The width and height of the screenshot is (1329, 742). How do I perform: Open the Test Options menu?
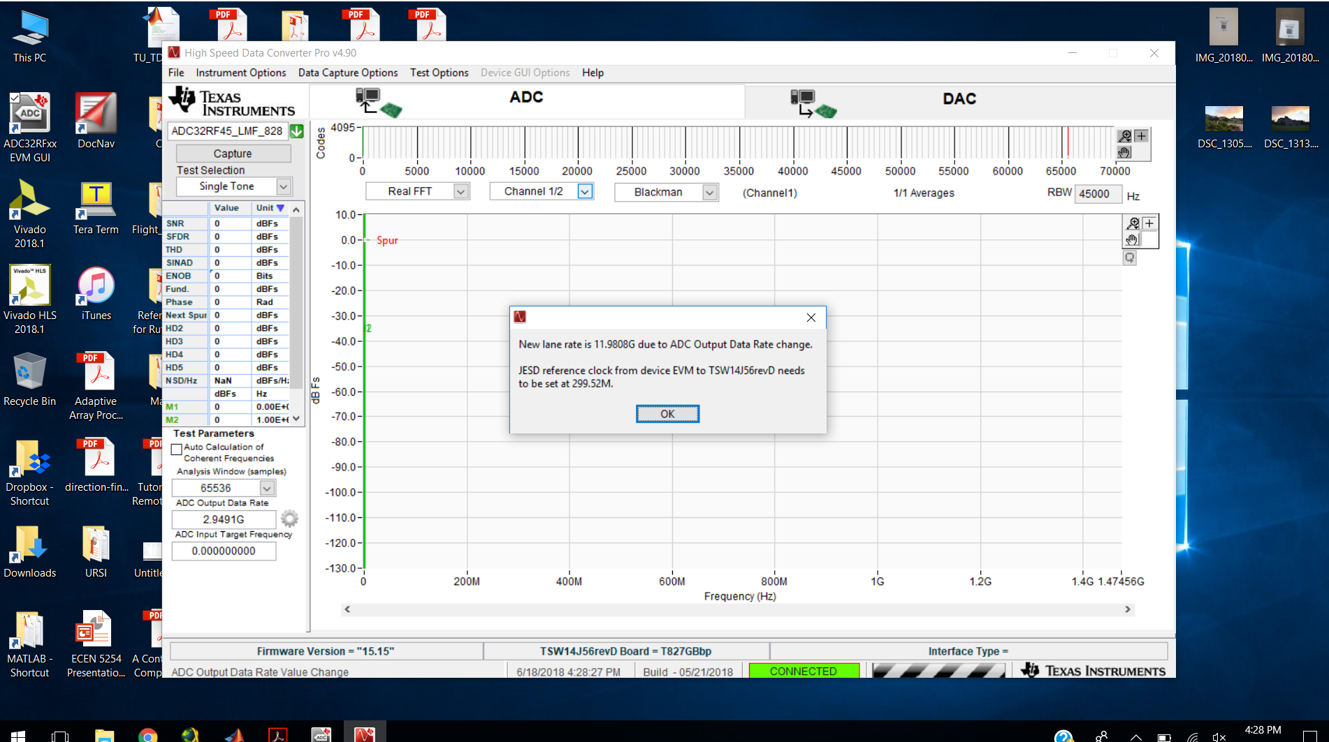tap(440, 73)
